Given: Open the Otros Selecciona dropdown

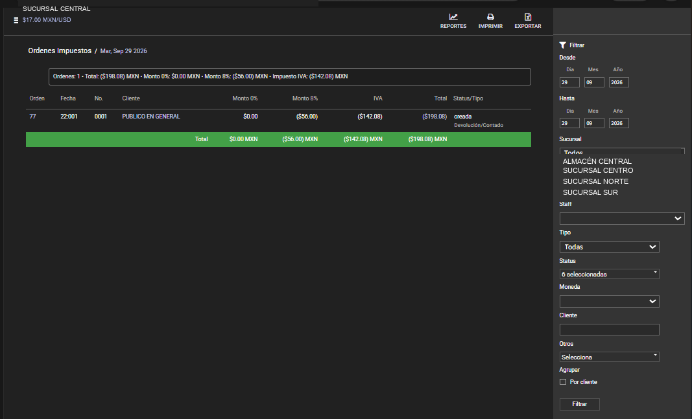Looking at the screenshot, I should 610,357.
